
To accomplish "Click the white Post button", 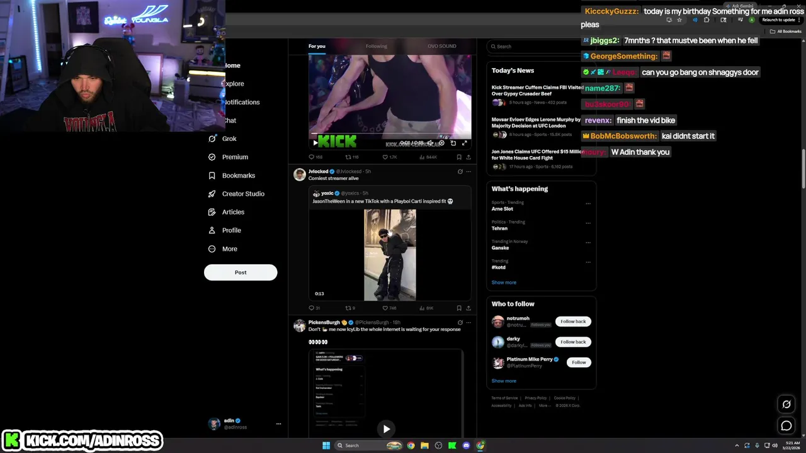I will [x=241, y=272].
